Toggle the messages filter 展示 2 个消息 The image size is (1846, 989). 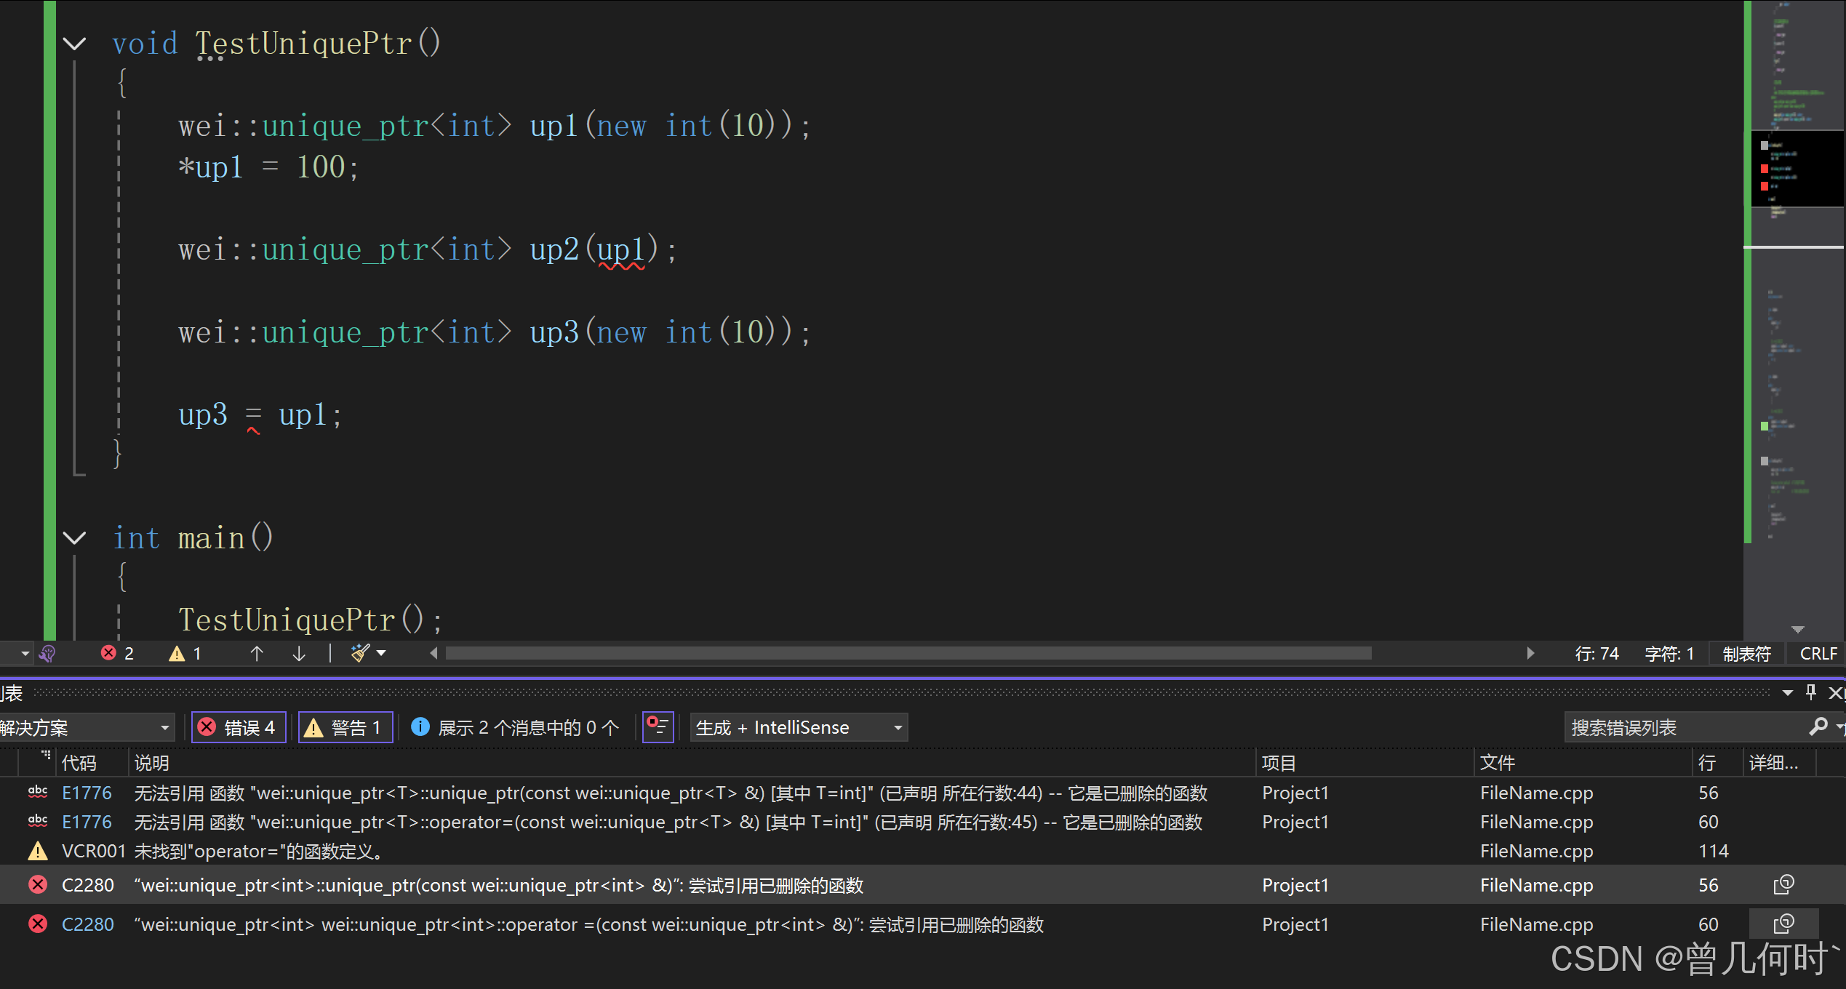[x=516, y=727]
